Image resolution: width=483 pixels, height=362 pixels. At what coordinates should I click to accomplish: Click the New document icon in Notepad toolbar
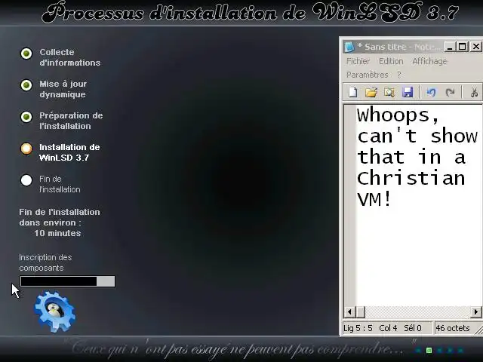[353, 92]
